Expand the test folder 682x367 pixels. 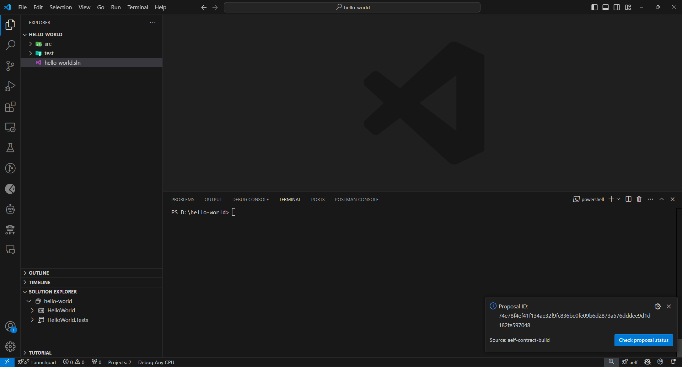click(31, 53)
